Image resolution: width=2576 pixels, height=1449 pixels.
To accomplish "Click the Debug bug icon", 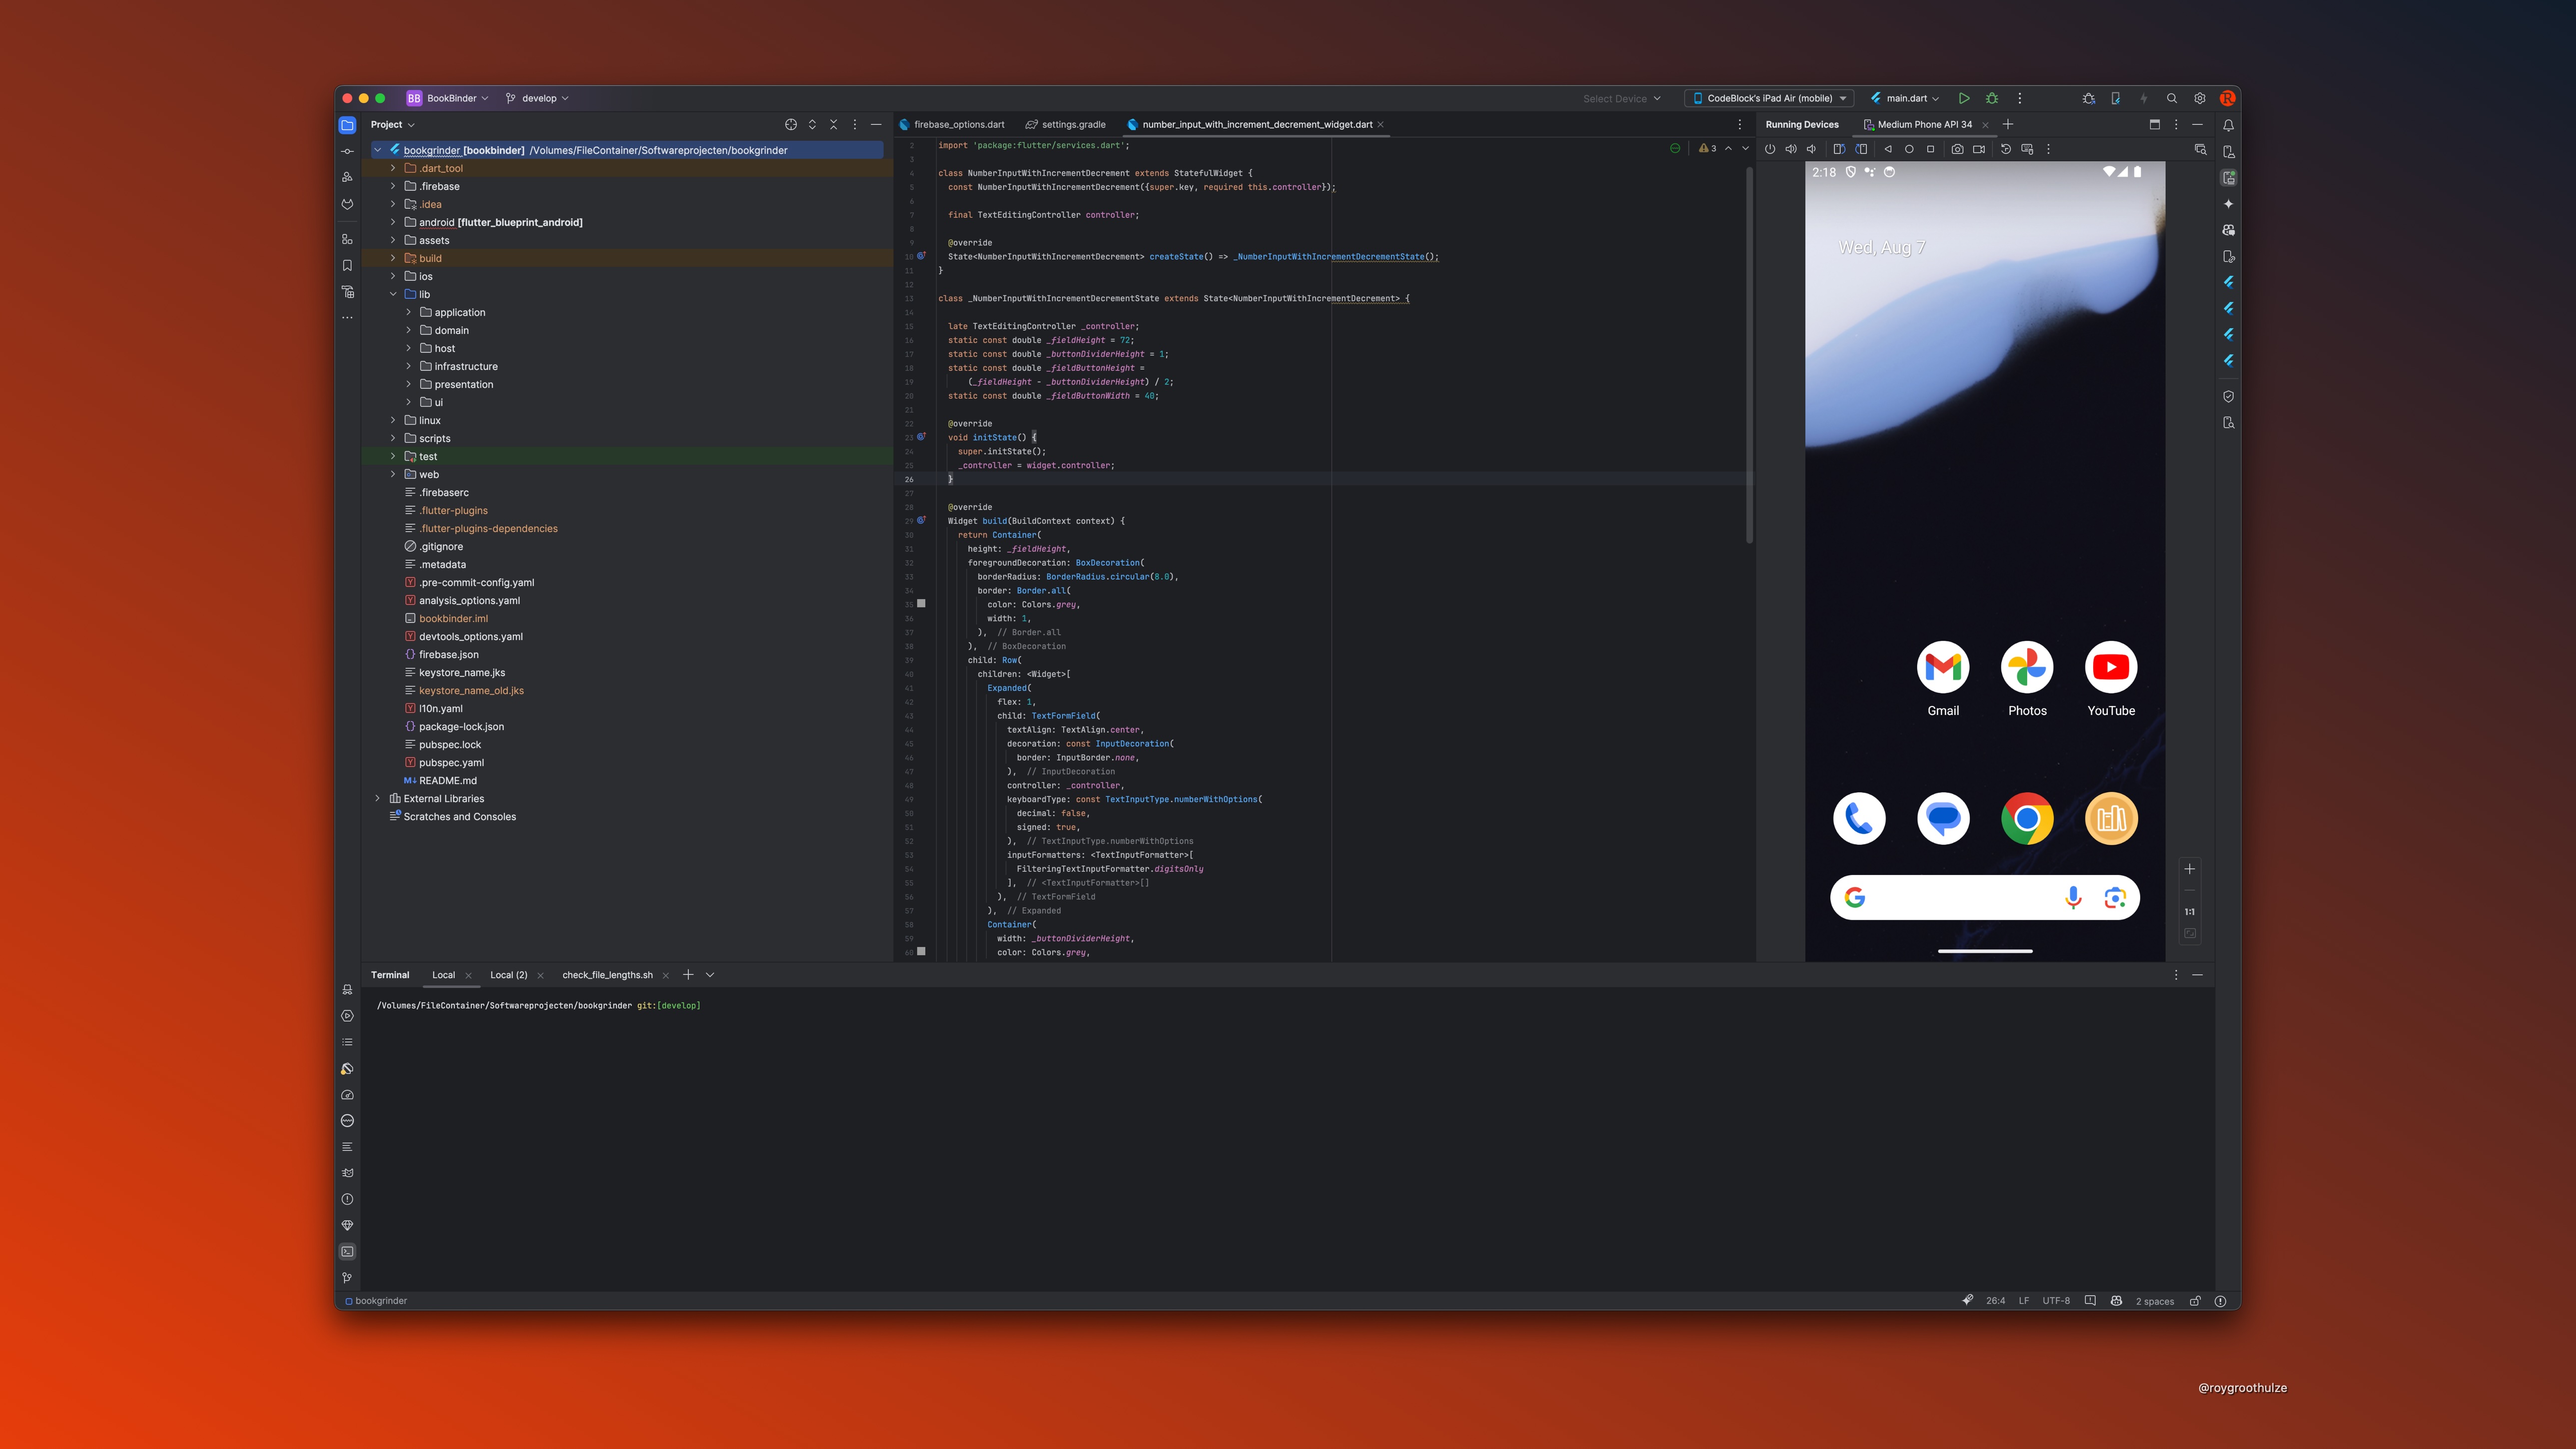I will (x=1992, y=98).
